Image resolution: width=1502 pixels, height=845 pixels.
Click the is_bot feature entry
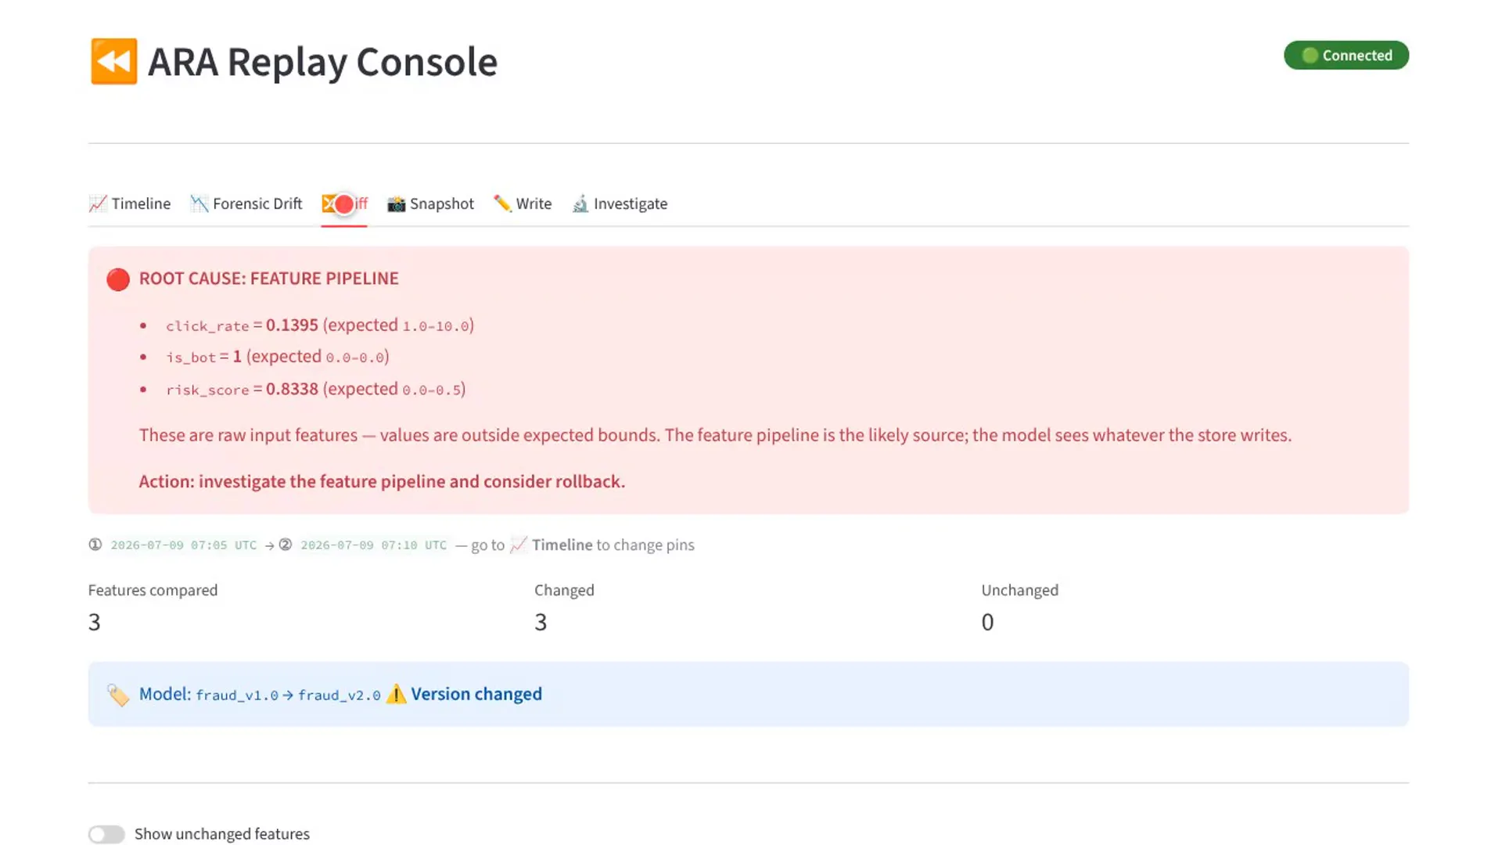[278, 357]
